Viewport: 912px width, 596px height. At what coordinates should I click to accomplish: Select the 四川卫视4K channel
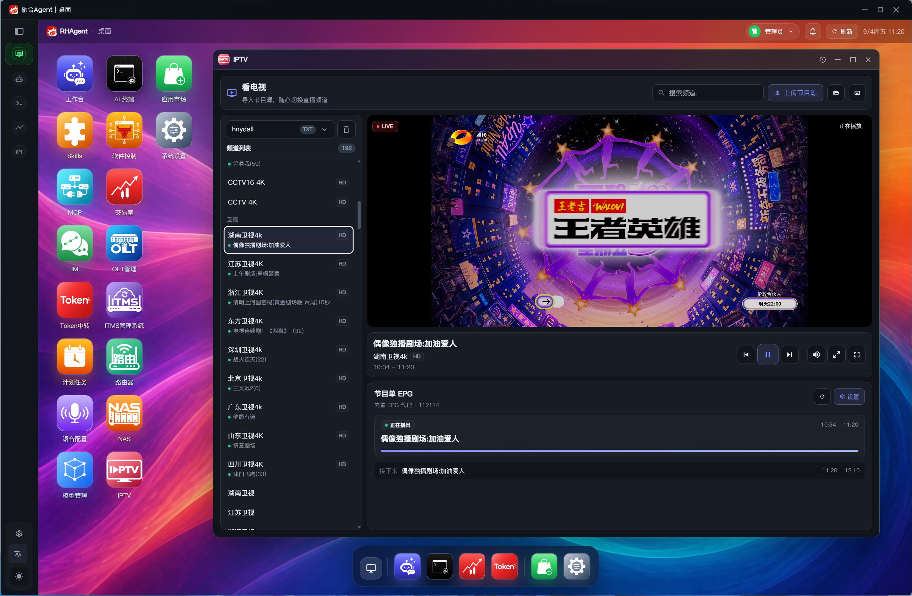pyautogui.click(x=288, y=469)
